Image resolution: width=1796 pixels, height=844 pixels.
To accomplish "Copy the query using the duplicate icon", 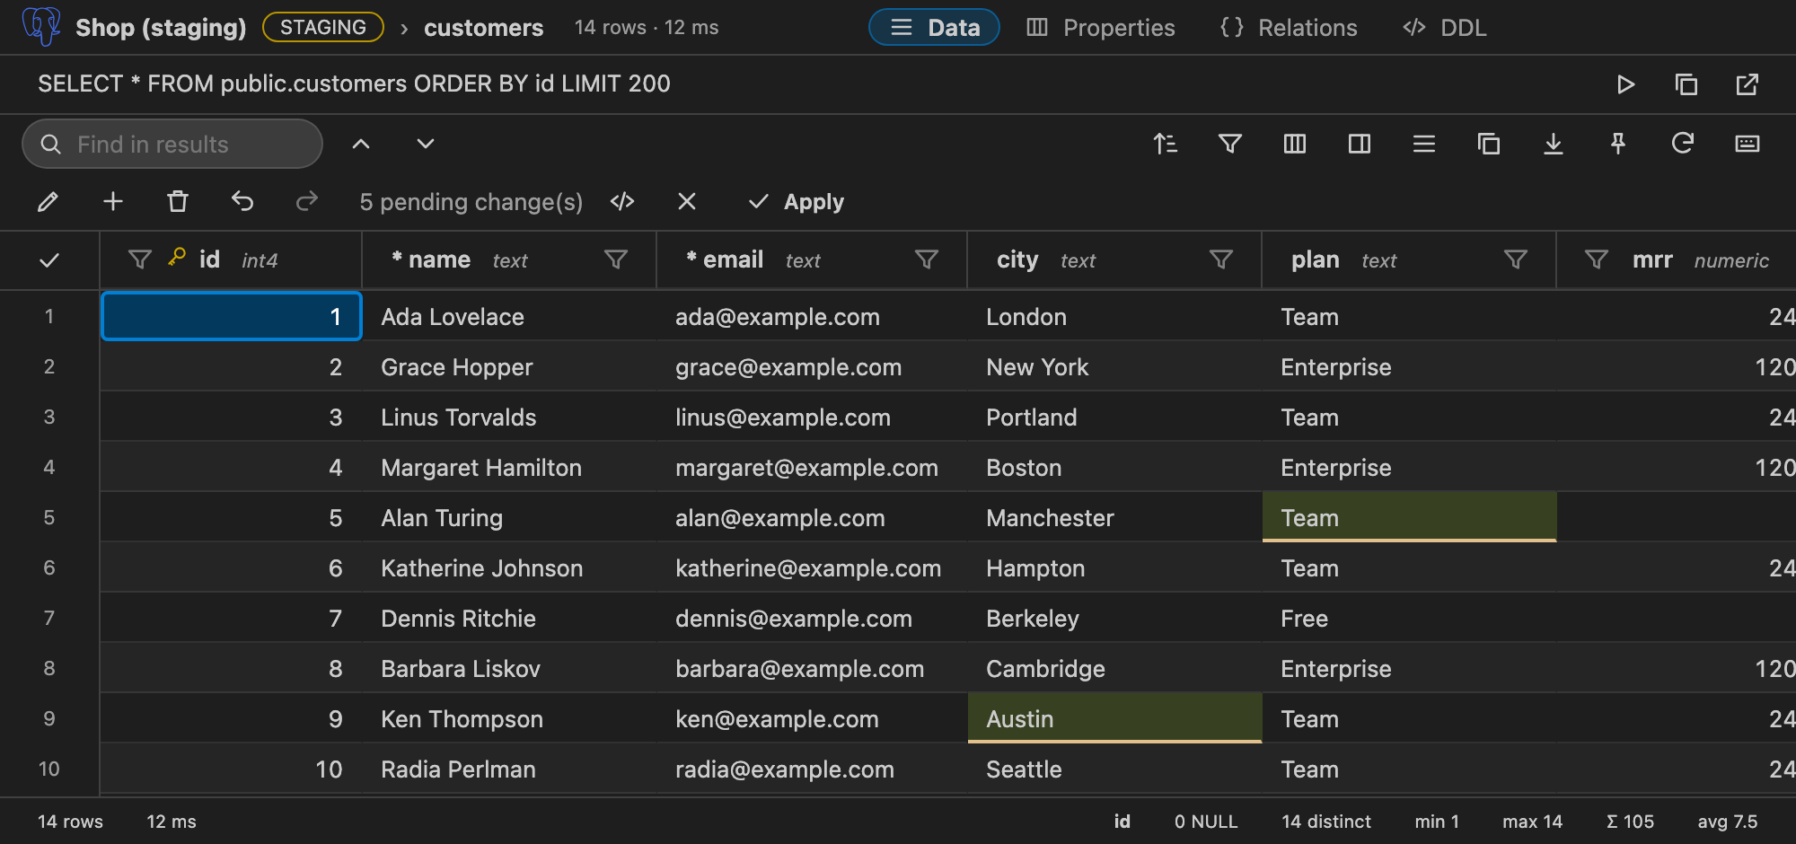I will click(x=1686, y=84).
